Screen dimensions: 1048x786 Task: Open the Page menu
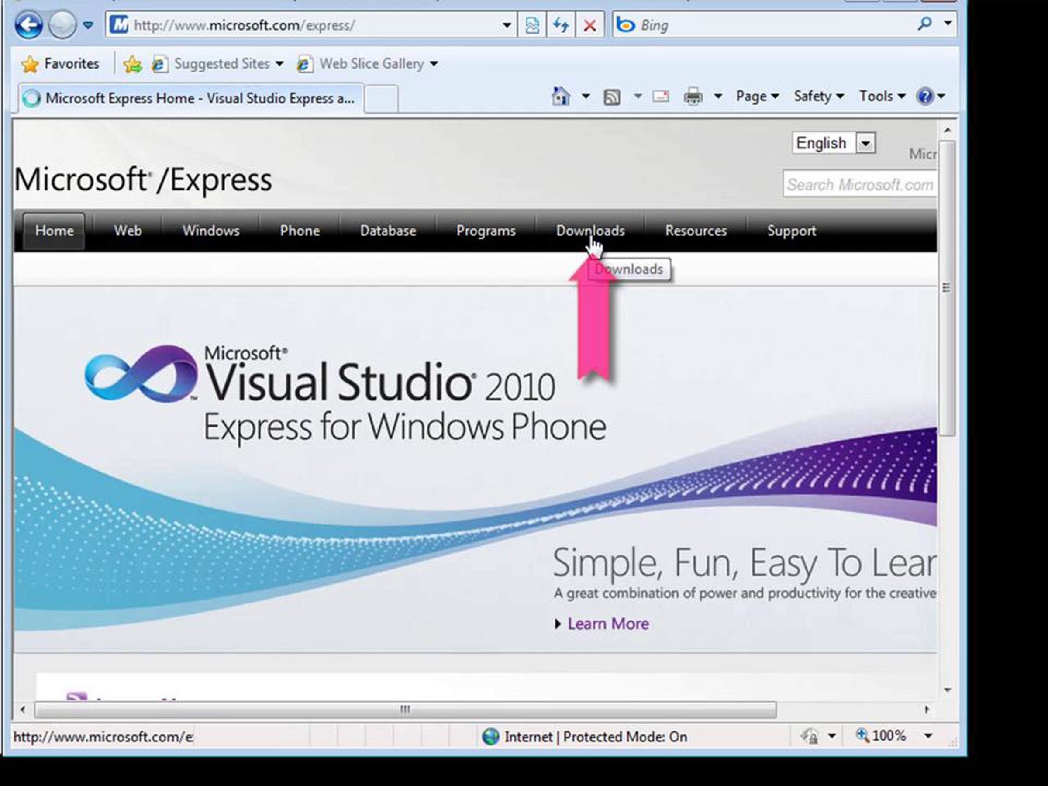pos(757,97)
